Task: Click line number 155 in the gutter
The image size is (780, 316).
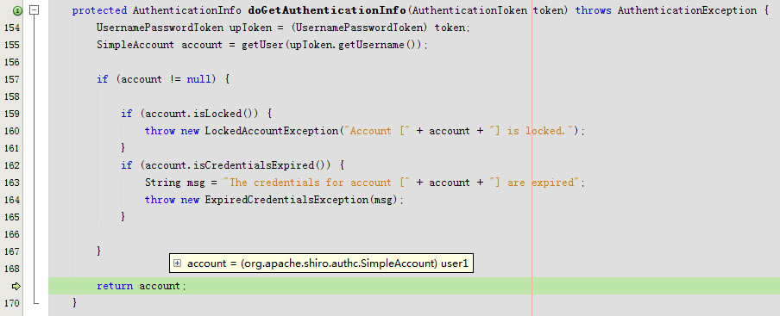Action: 11,45
